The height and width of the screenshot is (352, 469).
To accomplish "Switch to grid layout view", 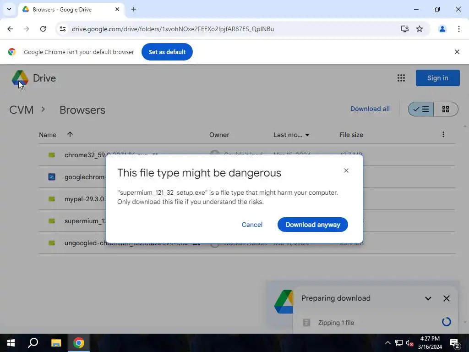I will point(446,109).
